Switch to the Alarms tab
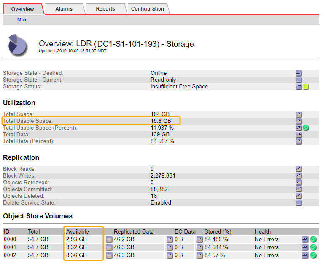 coord(64,9)
